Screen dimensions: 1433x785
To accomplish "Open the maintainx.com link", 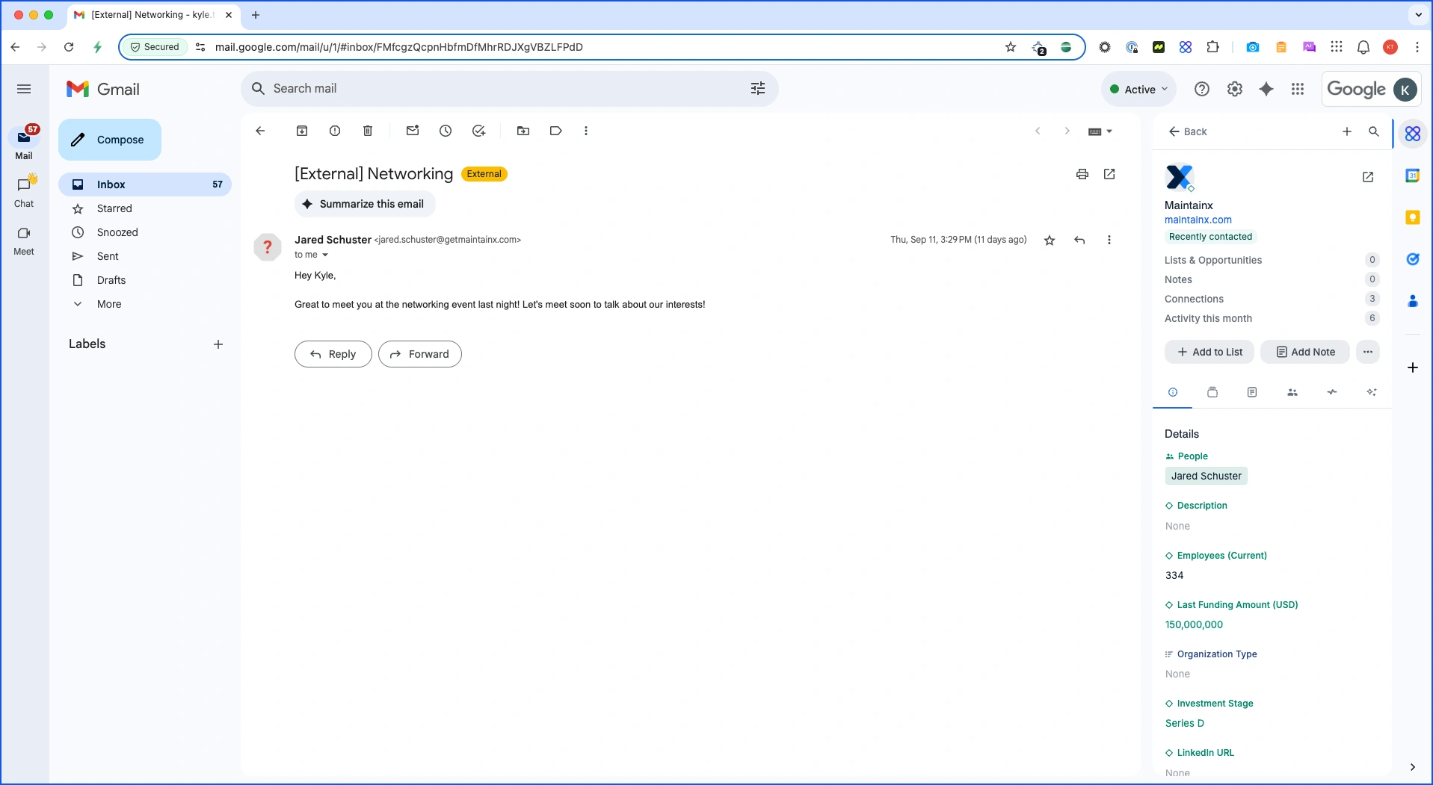I will pos(1198,220).
